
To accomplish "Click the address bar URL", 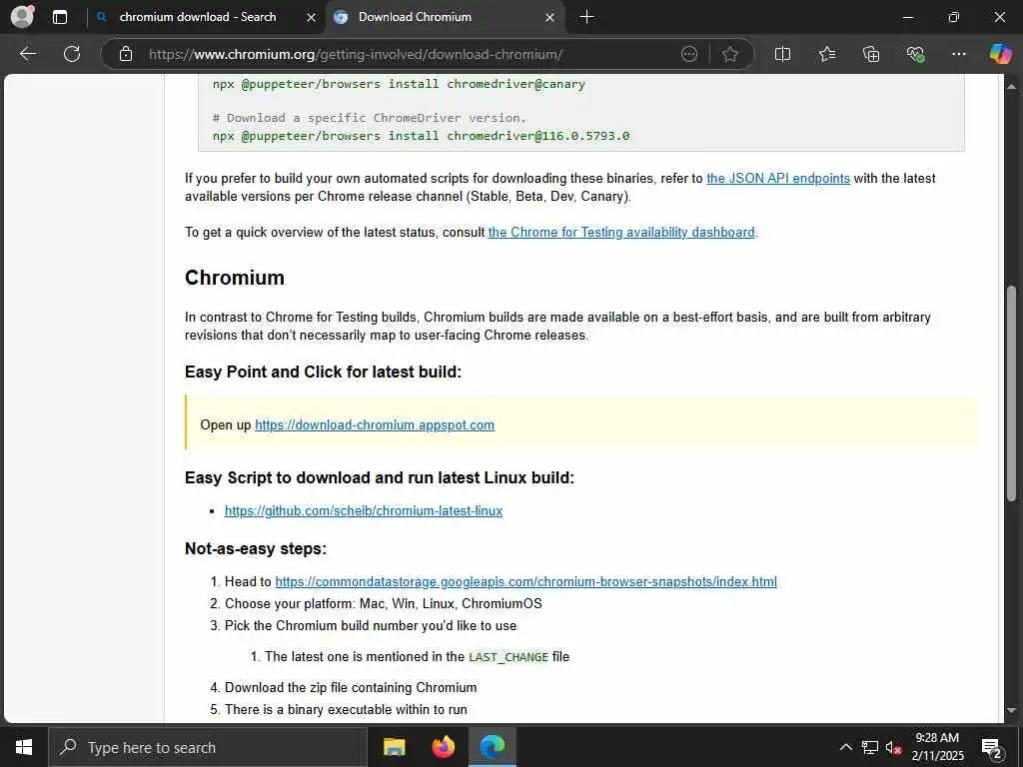I will coord(356,54).
